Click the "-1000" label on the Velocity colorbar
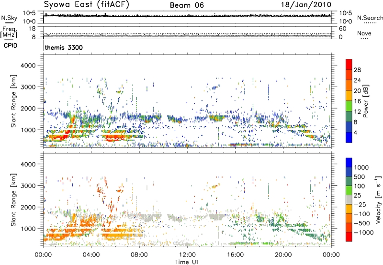 [364, 232]
